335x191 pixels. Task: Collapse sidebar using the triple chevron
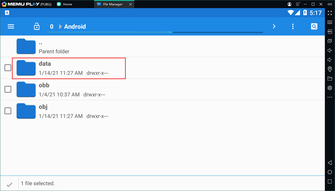click(330, 4)
